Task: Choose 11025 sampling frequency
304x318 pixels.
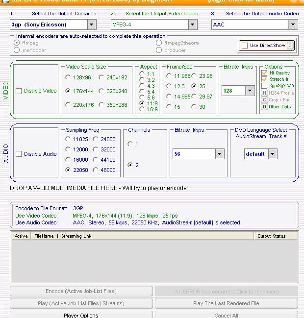Action: 68,139
